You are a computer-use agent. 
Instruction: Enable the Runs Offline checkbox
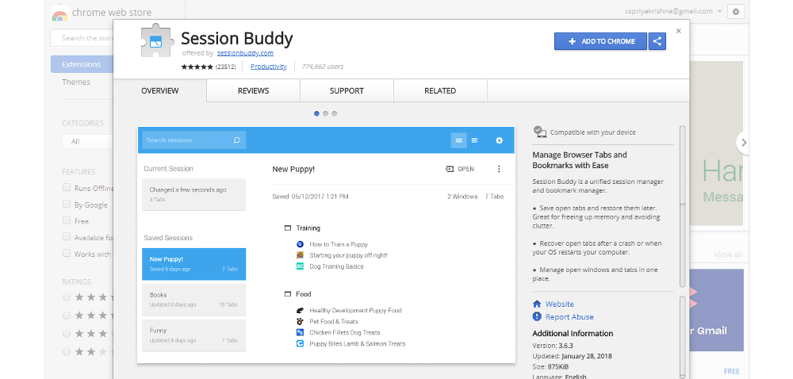[x=67, y=187]
